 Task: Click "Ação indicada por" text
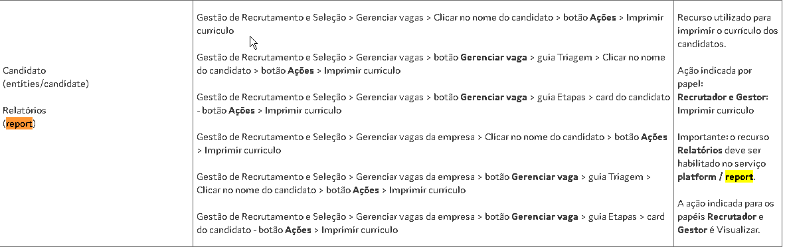point(715,70)
